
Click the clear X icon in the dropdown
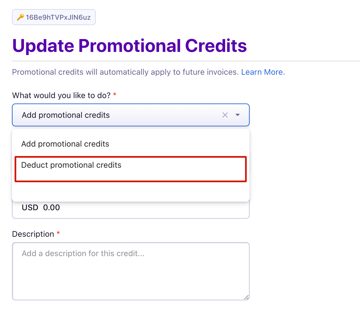coord(225,115)
